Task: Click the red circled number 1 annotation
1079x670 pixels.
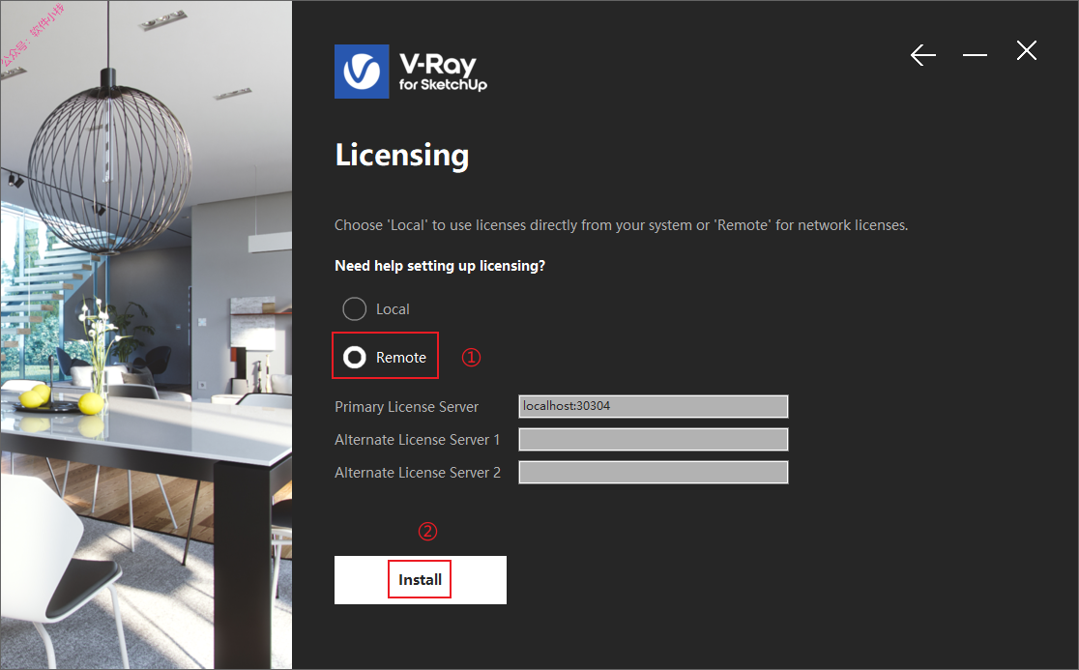Action: 471,357
